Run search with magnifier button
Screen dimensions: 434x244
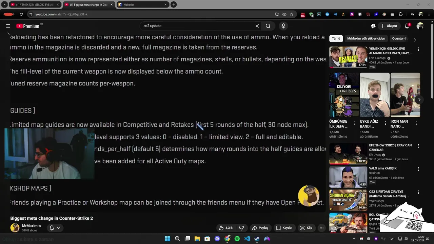[268, 26]
